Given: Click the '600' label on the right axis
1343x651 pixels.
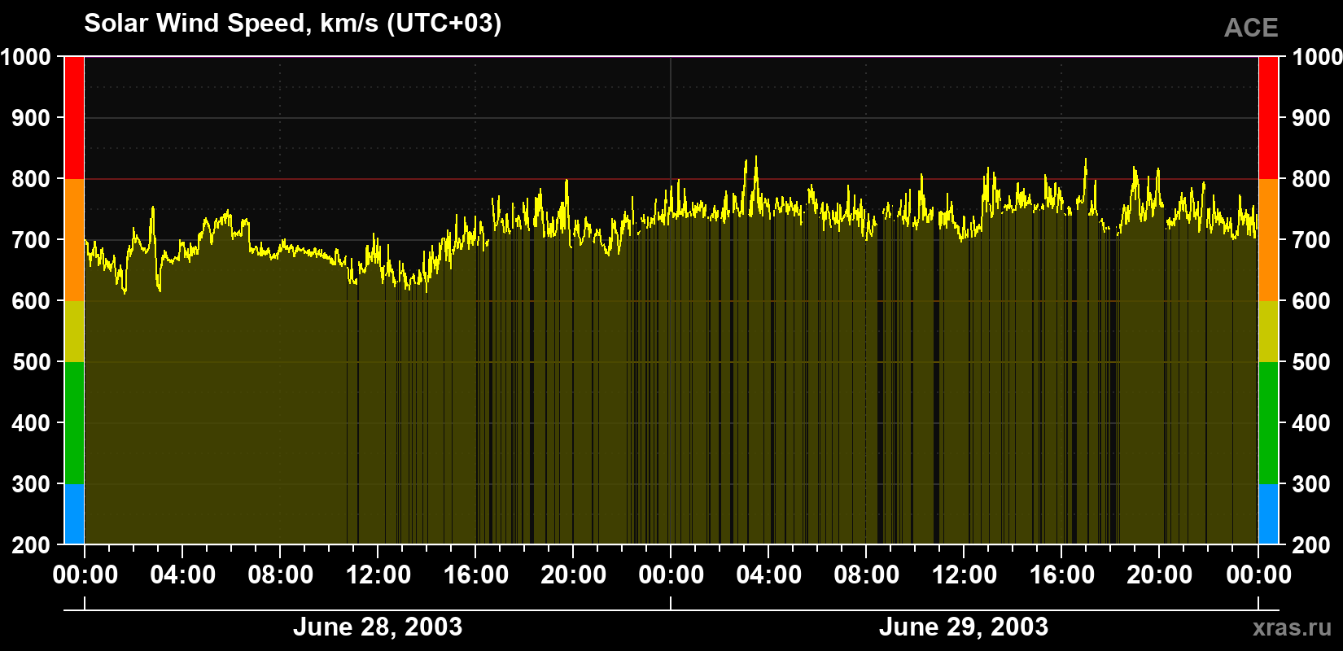Looking at the screenshot, I should pos(1311,301).
